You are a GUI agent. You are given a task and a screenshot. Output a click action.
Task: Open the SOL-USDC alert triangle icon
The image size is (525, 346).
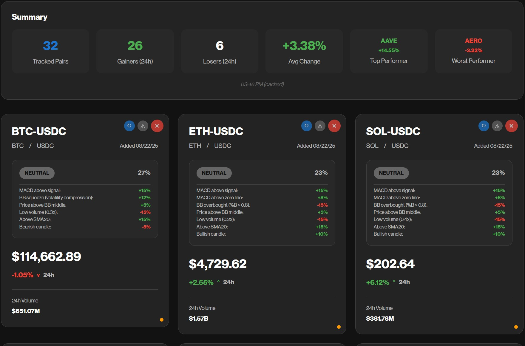click(x=497, y=126)
